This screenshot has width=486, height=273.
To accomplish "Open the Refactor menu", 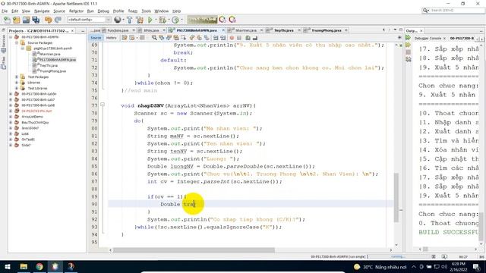I will tap(76, 11).
